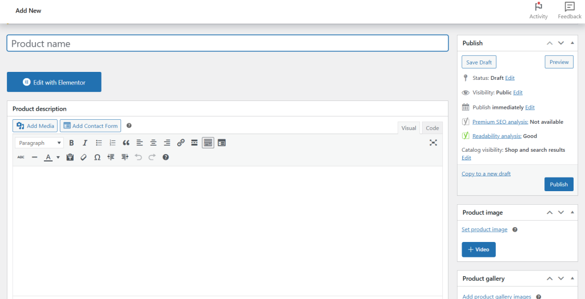Align text left
This screenshot has width=585, height=299.
pyautogui.click(x=139, y=143)
